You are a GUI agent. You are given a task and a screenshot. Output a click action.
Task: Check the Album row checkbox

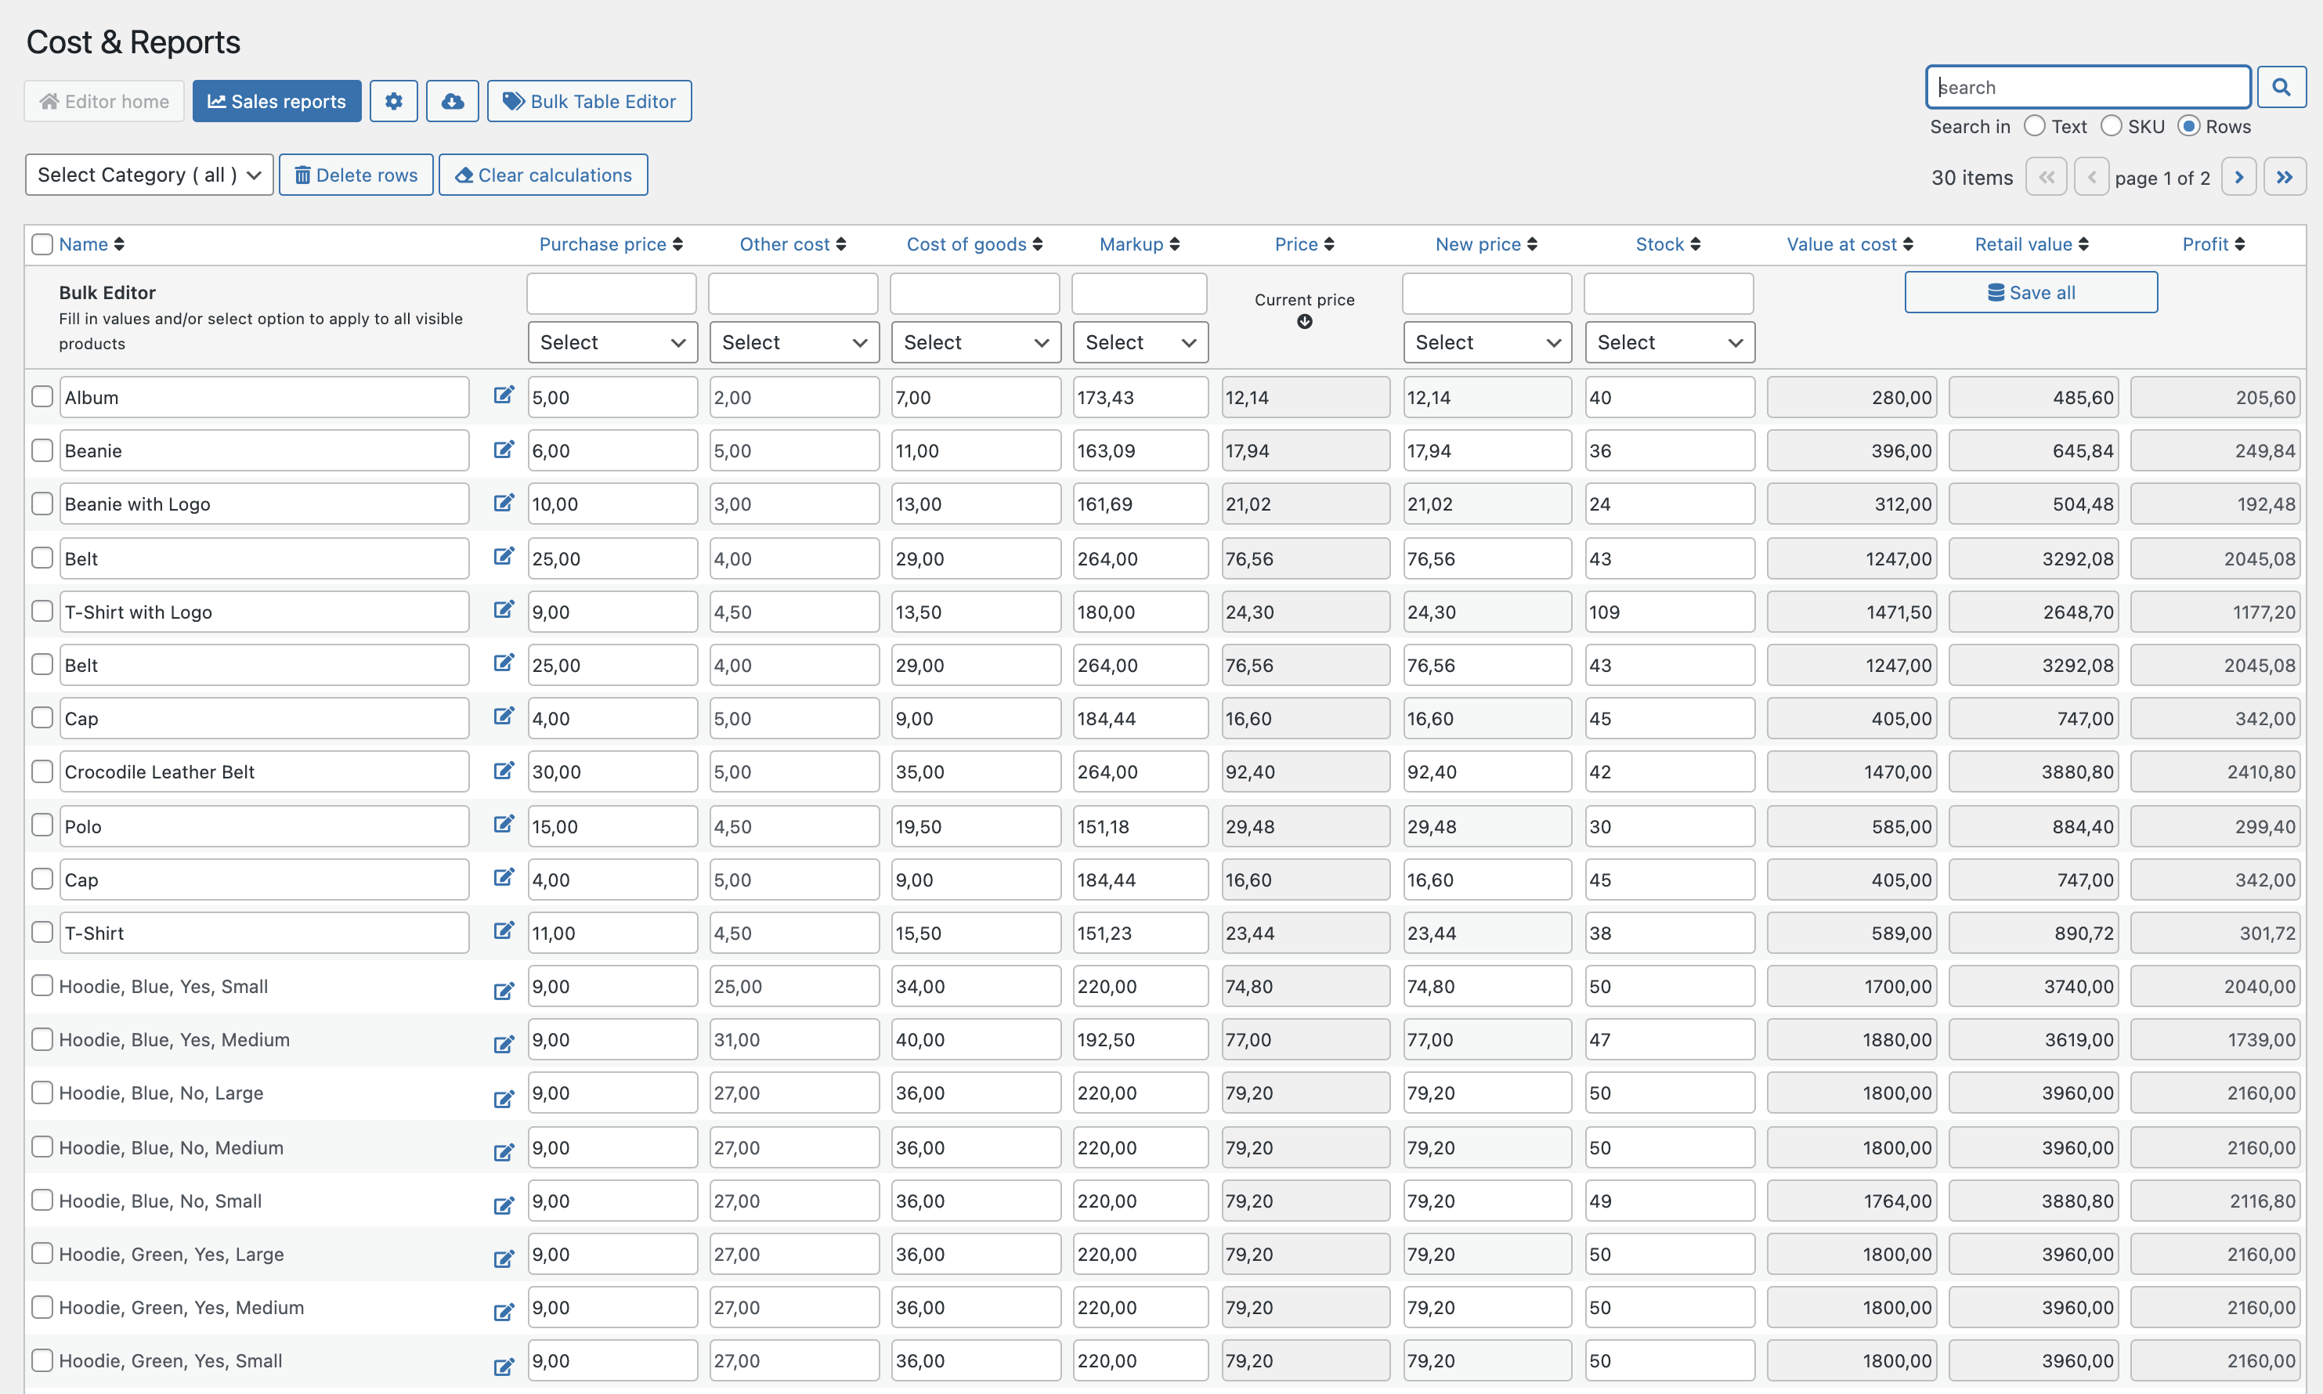click(x=42, y=396)
